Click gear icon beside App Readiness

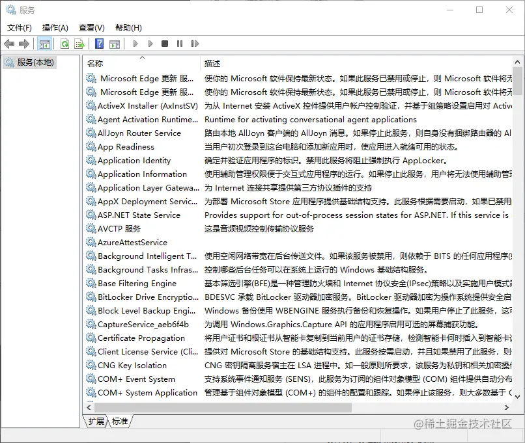tap(91, 146)
